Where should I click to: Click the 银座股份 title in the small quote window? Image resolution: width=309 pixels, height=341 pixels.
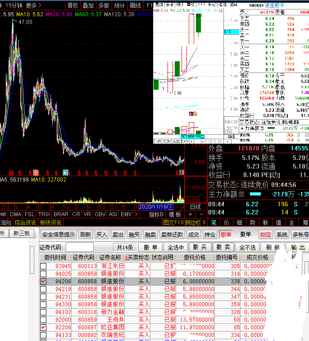[274, 5]
